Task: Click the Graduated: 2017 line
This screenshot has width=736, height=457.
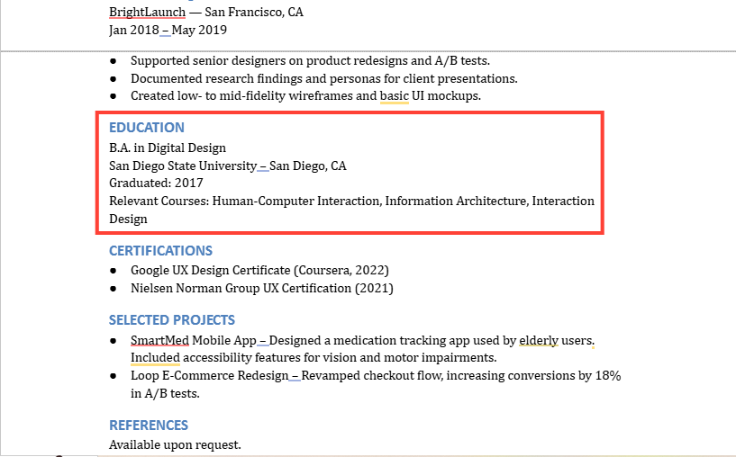Action: tap(156, 184)
